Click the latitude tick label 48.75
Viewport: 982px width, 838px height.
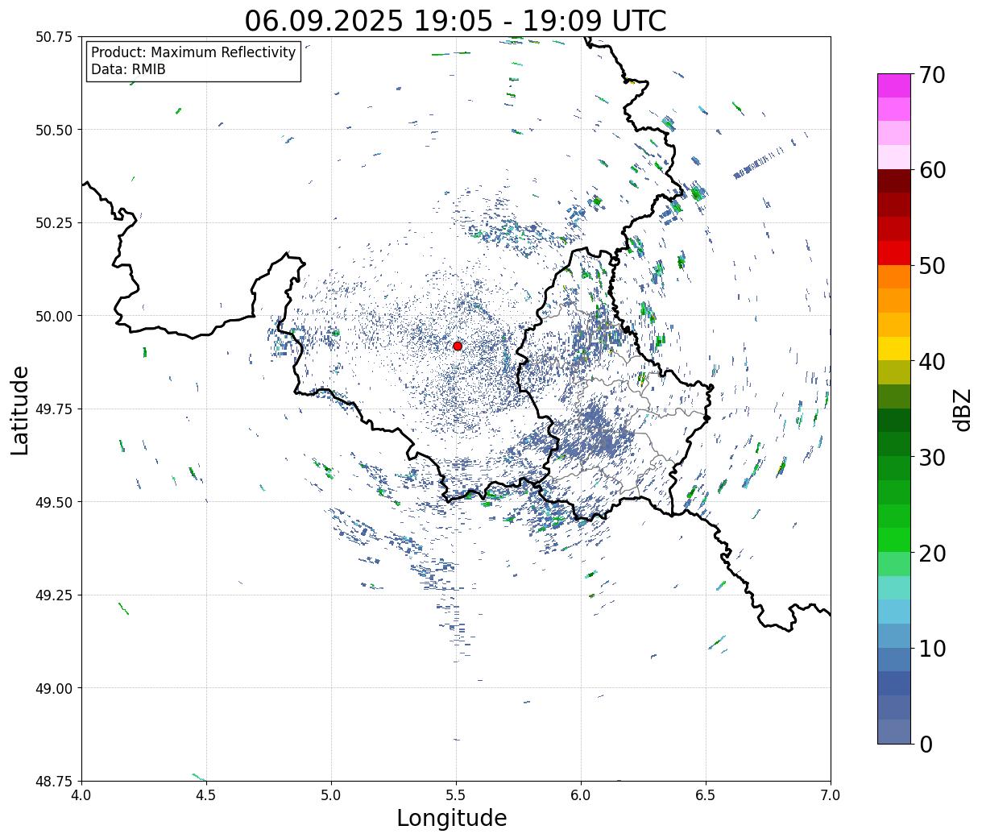[x=54, y=781]
